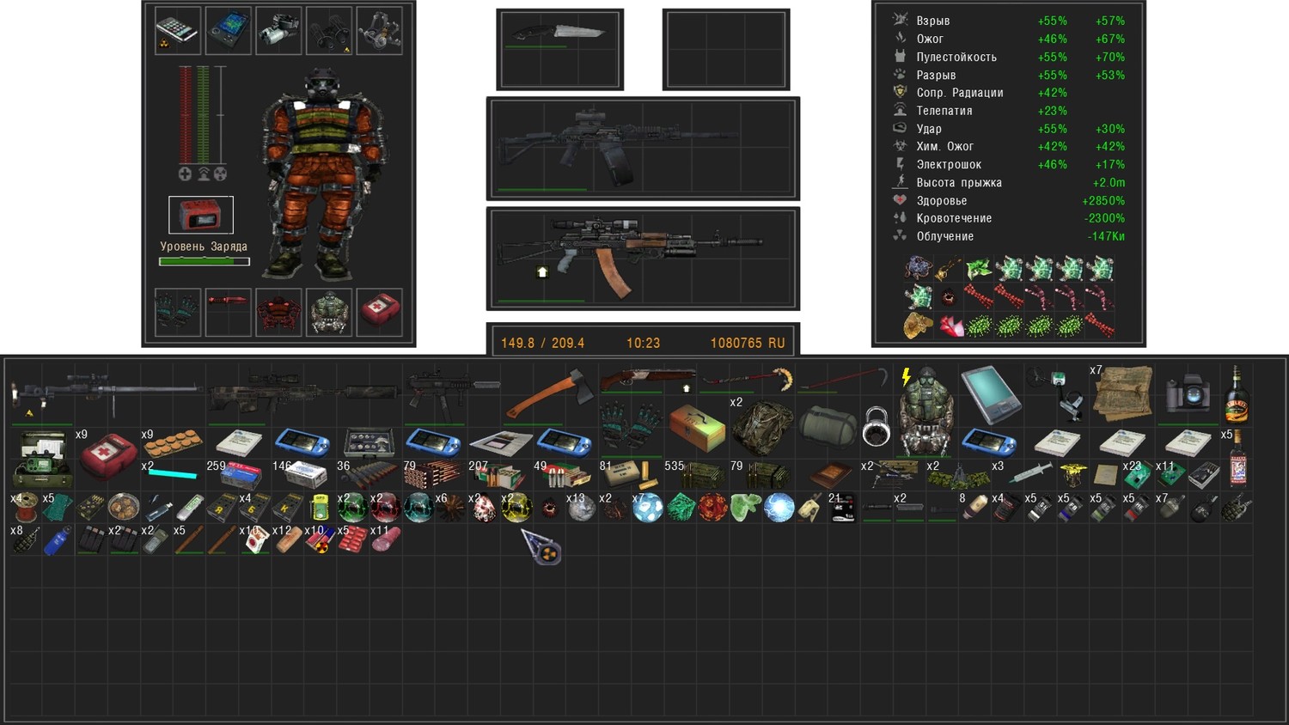Select the red first-aid kit quick slot

point(379,312)
